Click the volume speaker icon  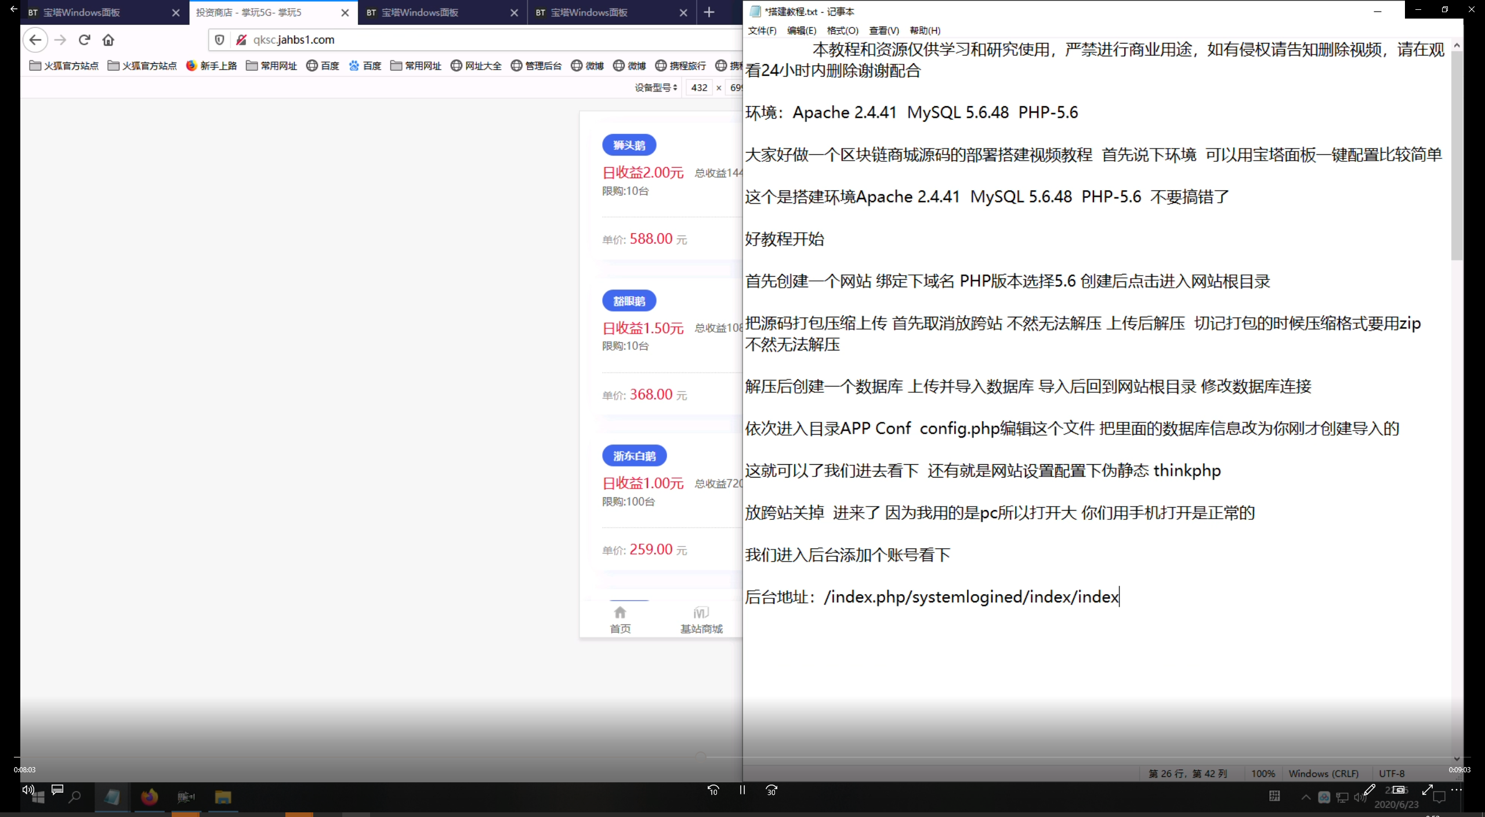point(27,790)
